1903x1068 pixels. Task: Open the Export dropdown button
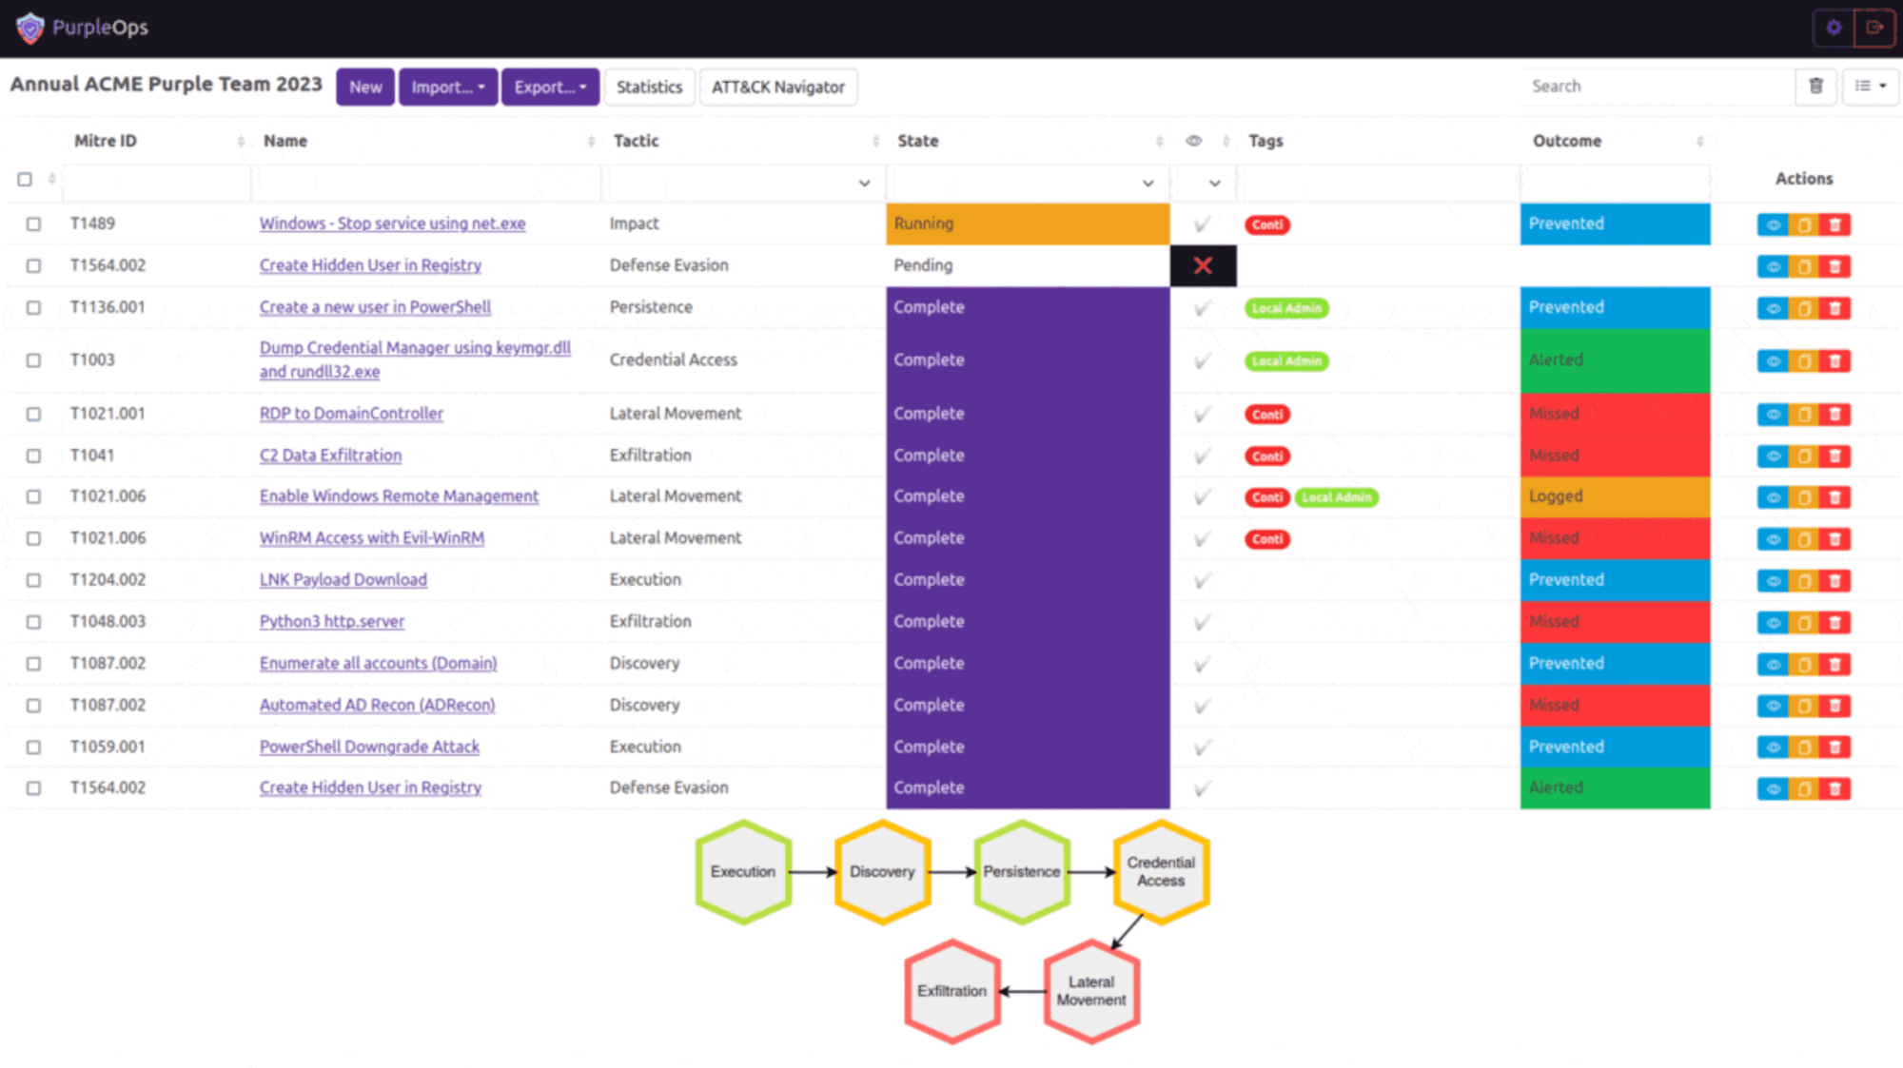[550, 87]
